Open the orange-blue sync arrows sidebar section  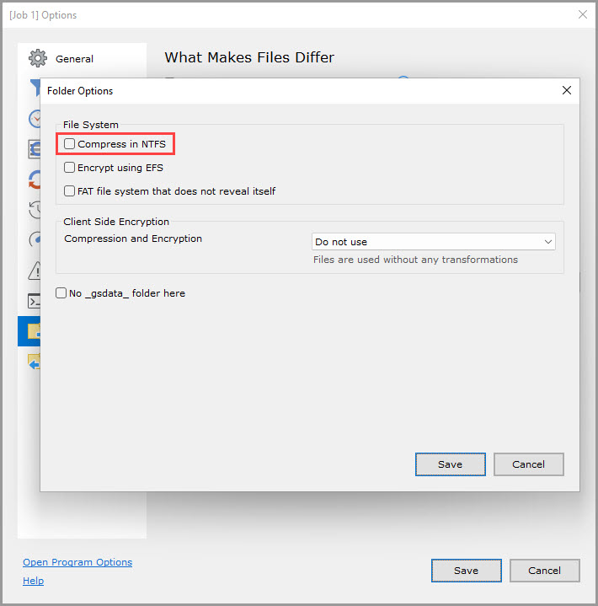[34, 180]
